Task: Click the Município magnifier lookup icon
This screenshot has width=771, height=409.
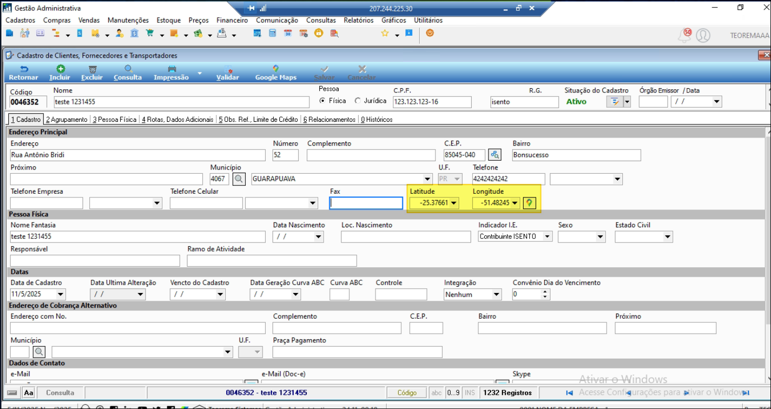Action: click(239, 179)
